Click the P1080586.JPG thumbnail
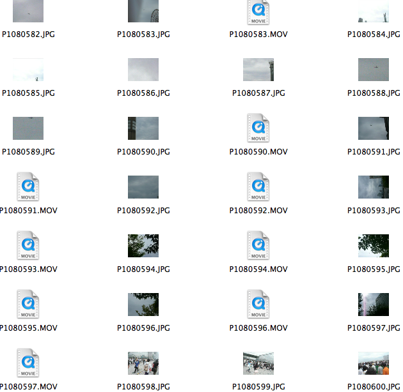The height and width of the screenshot is (392, 403). 143,70
